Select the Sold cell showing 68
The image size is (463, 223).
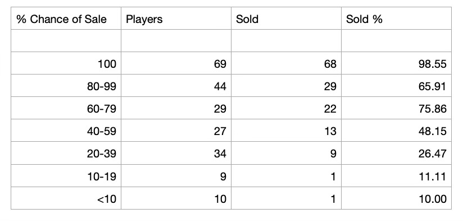coord(286,63)
